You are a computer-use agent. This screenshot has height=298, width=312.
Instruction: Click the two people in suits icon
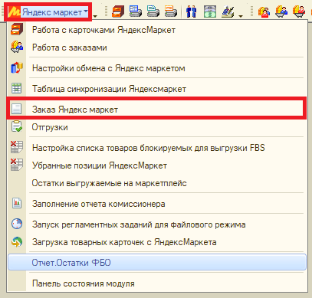(x=192, y=11)
